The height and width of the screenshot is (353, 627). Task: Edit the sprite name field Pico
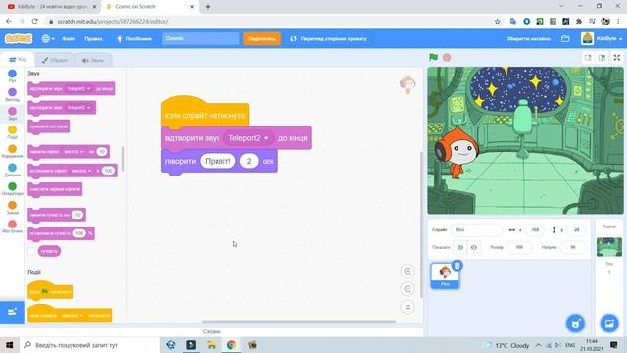[476, 230]
